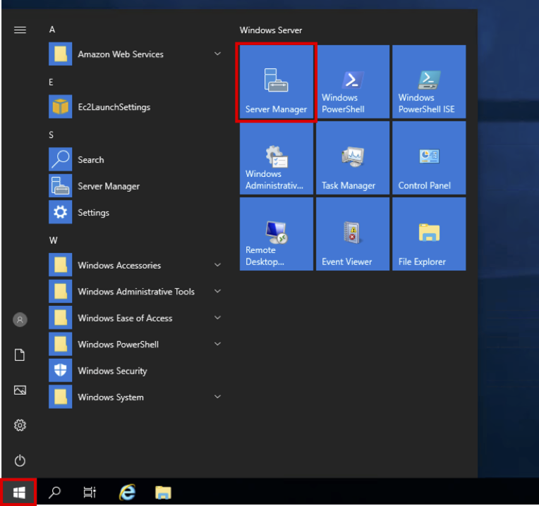The image size is (539, 506).
Task: Open the File Explorer tile
Action: pos(428,235)
